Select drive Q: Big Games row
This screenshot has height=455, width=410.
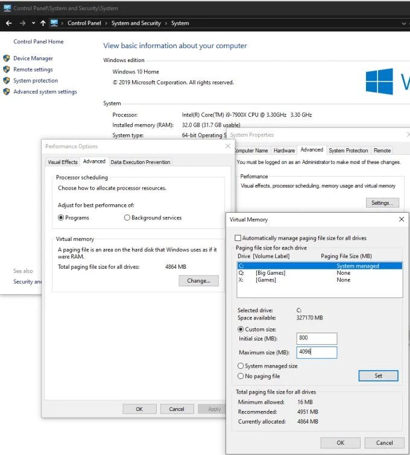[x=320, y=273]
